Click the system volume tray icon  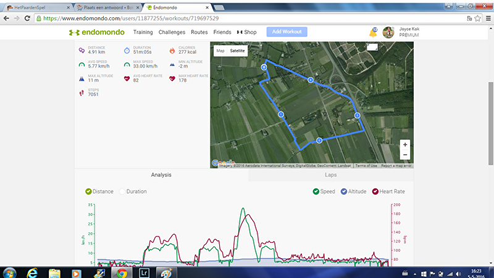[458, 274]
